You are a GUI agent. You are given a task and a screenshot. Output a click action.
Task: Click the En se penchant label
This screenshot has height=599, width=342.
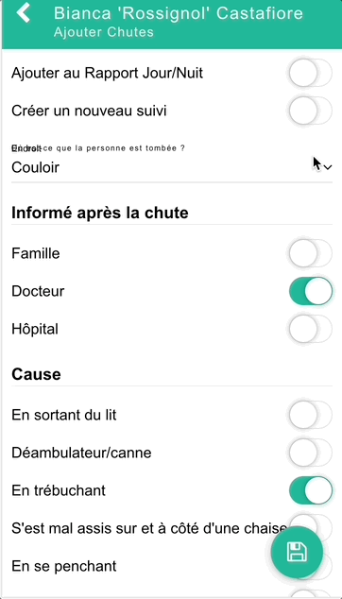pos(64,566)
